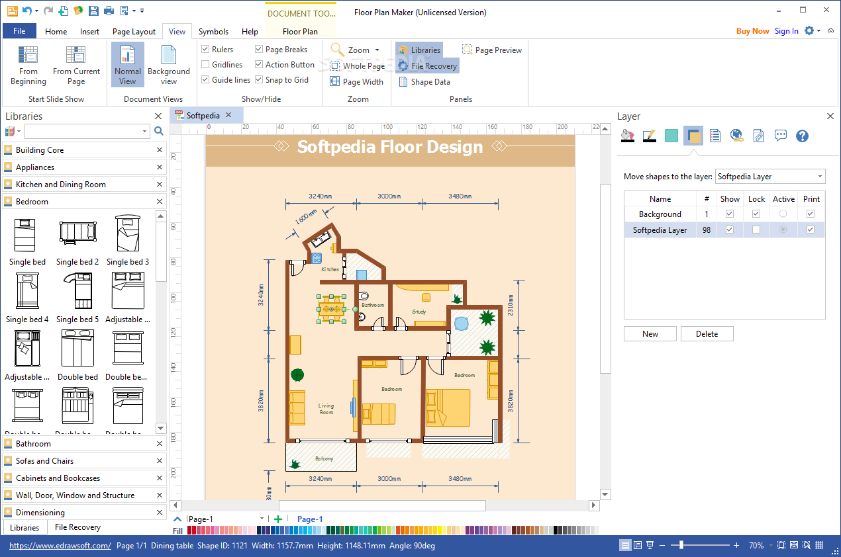Click the Whole Page zoom button
The height and width of the screenshot is (557, 841).
[x=358, y=66]
